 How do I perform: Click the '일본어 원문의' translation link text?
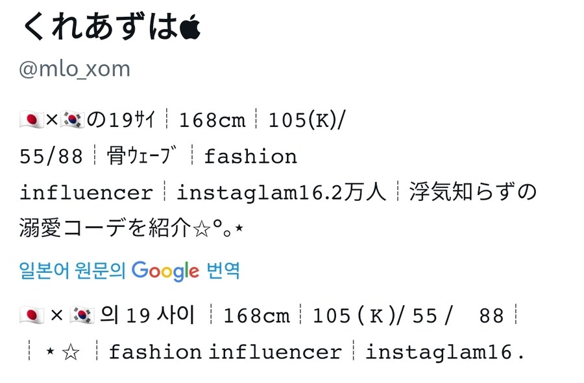[x=72, y=271]
